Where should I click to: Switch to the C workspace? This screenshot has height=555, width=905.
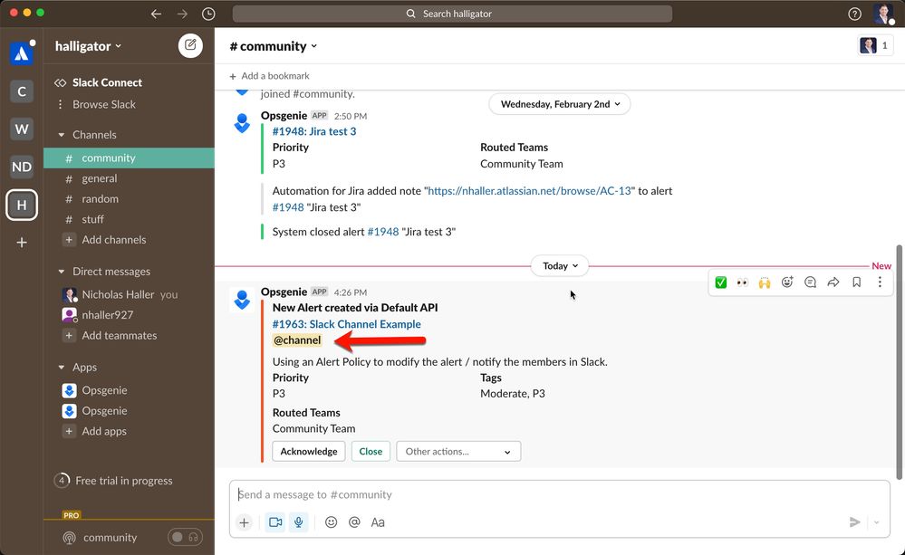pos(22,91)
